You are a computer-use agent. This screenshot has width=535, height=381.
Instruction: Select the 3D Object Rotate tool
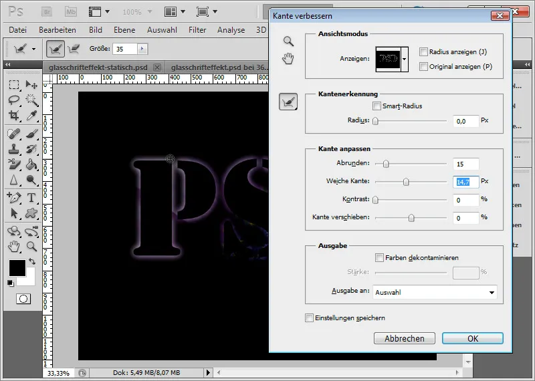(14, 231)
